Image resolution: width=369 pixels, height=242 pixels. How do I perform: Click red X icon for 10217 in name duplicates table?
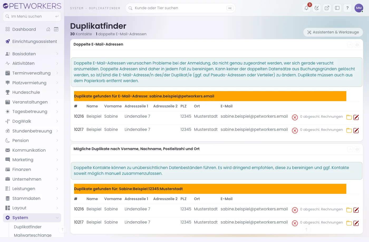point(295,223)
